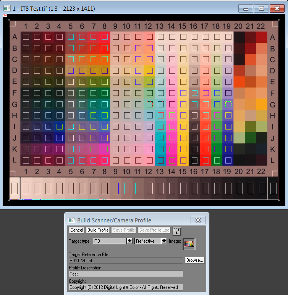Click the green patch at row F column 8
Viewport: 288px width, 295px height.
pos(105,93)
